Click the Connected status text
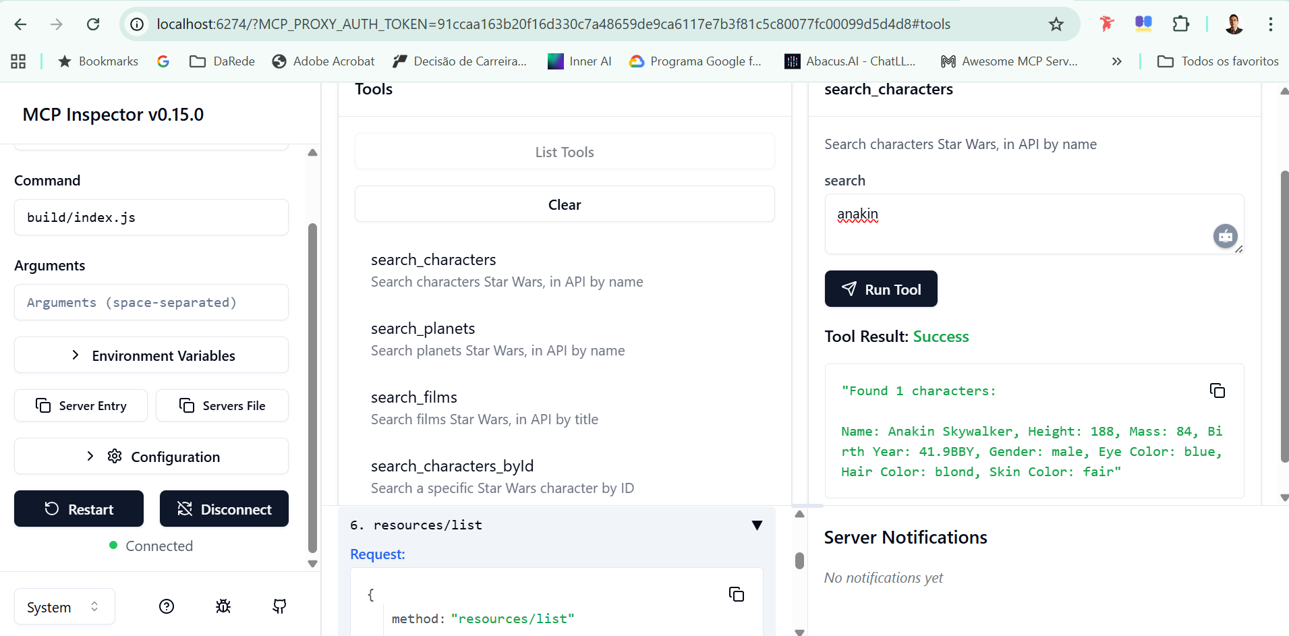 159,546
